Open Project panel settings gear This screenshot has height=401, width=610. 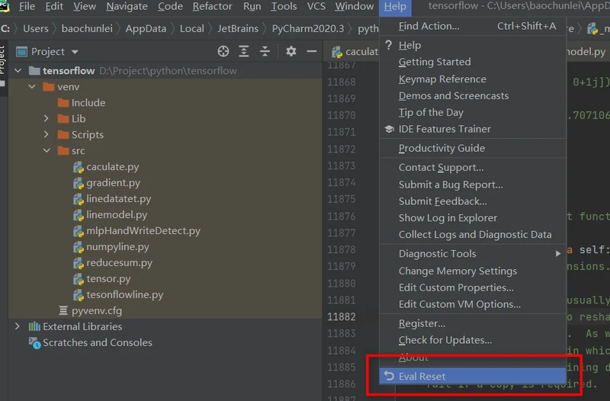(x=291, y=51)
